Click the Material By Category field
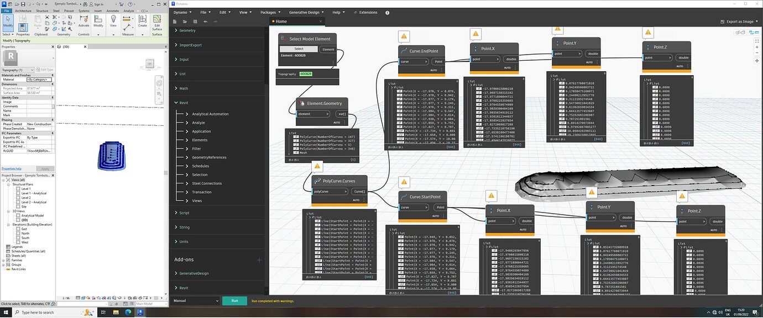The height and width of the screenshot is (318, 763). (x=39, y=79)
